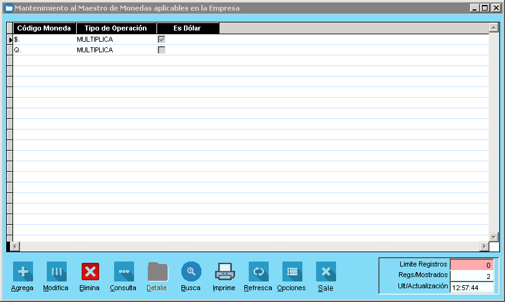Screen dimensions: 505x302
Task: Toggle Es Dólar checkbox for Q. row
Action: click(161, 50)
